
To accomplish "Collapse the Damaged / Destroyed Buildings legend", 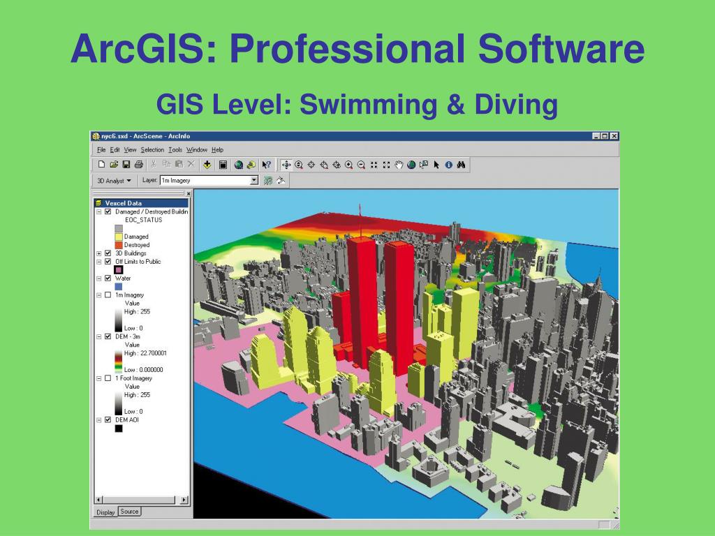I will click(x=99, y=212).
